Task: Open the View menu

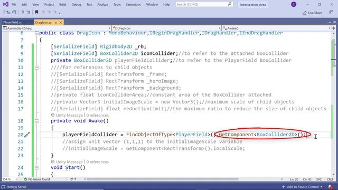Action: click(x=35, y=5)
